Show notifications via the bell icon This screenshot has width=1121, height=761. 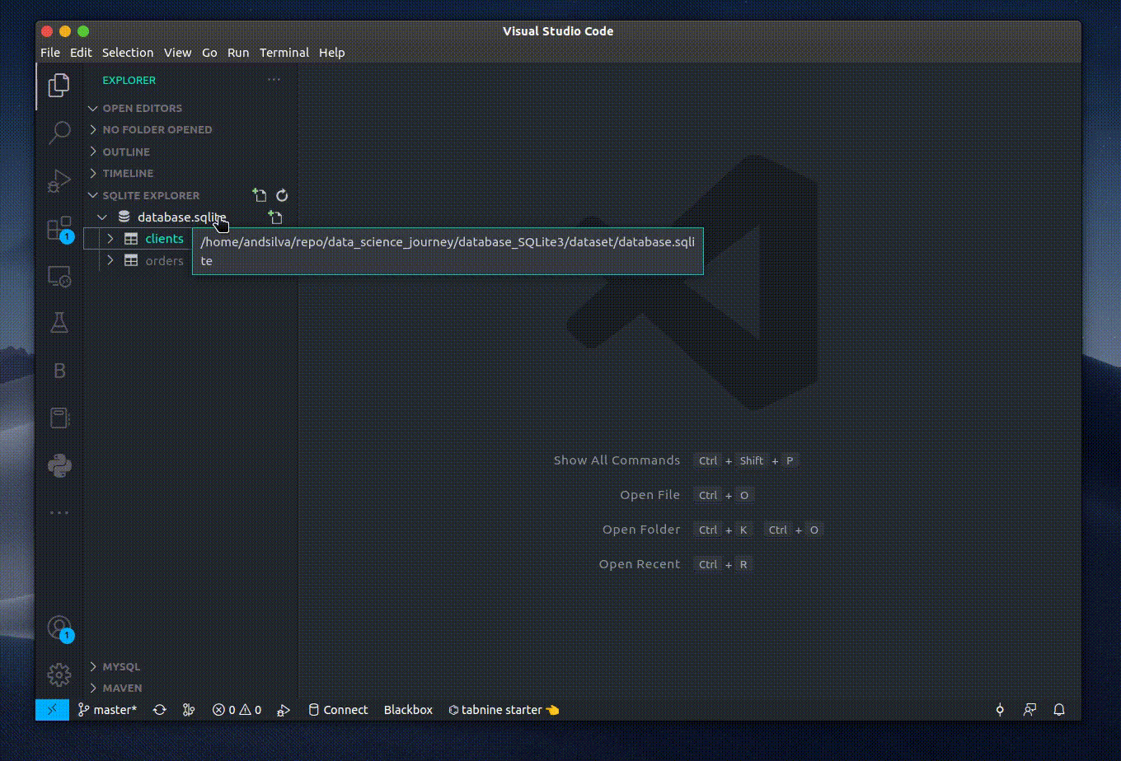[1060, 709]
